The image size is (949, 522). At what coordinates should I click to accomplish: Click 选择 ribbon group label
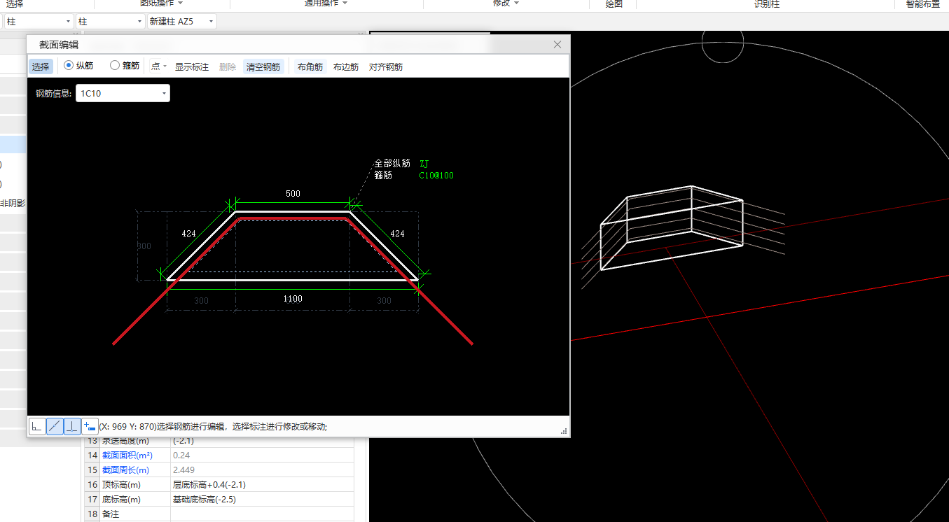pyautogui.click(x=15, y=3)
